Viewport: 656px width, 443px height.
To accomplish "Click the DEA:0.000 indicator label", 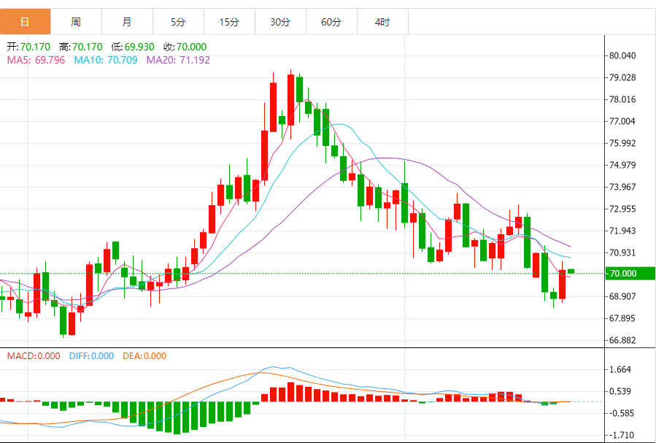I will pos(144,356).
